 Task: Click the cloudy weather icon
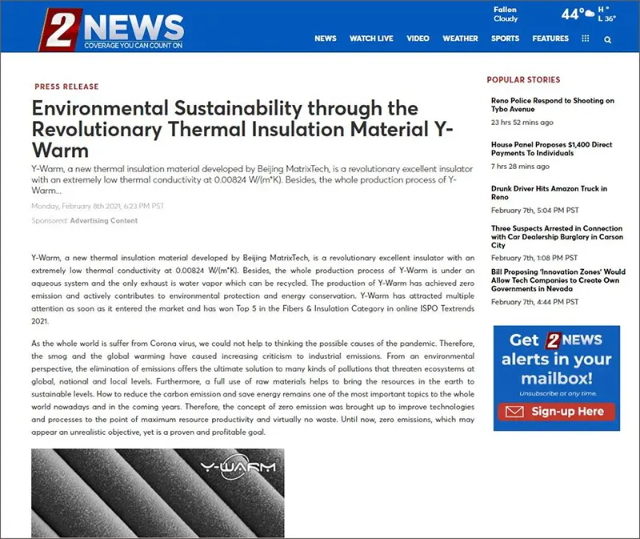590,14
